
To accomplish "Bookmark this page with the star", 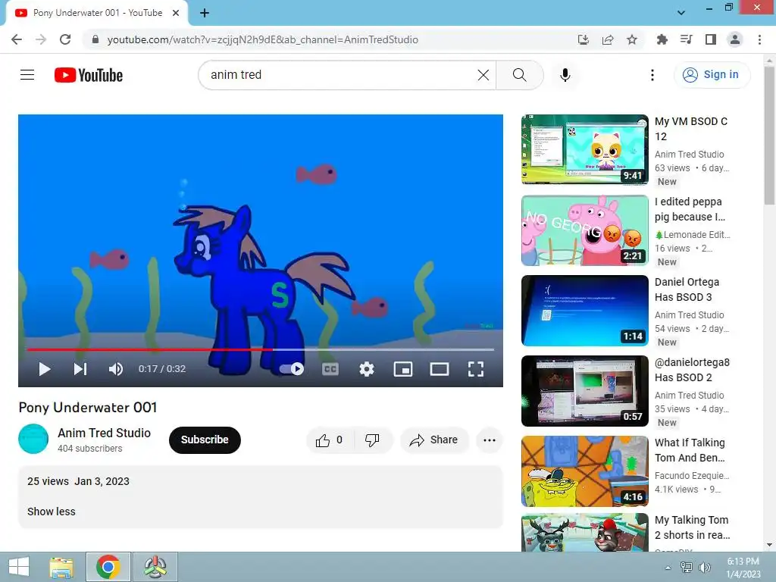I will pos(632,39).
